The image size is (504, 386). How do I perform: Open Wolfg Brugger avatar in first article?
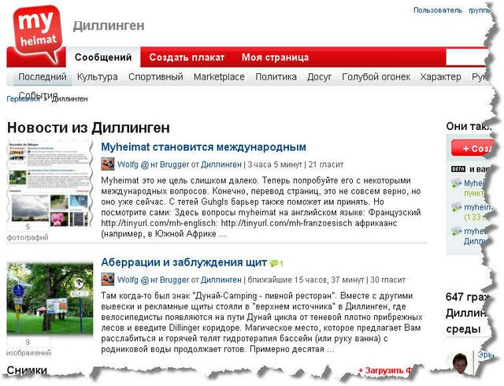pos(108,164)
